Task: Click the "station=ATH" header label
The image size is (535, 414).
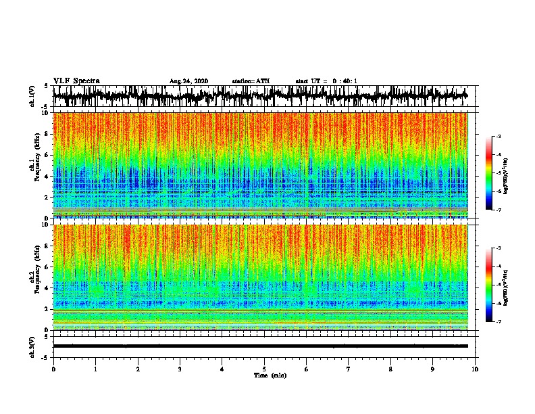Action: (x=251, y=81)
